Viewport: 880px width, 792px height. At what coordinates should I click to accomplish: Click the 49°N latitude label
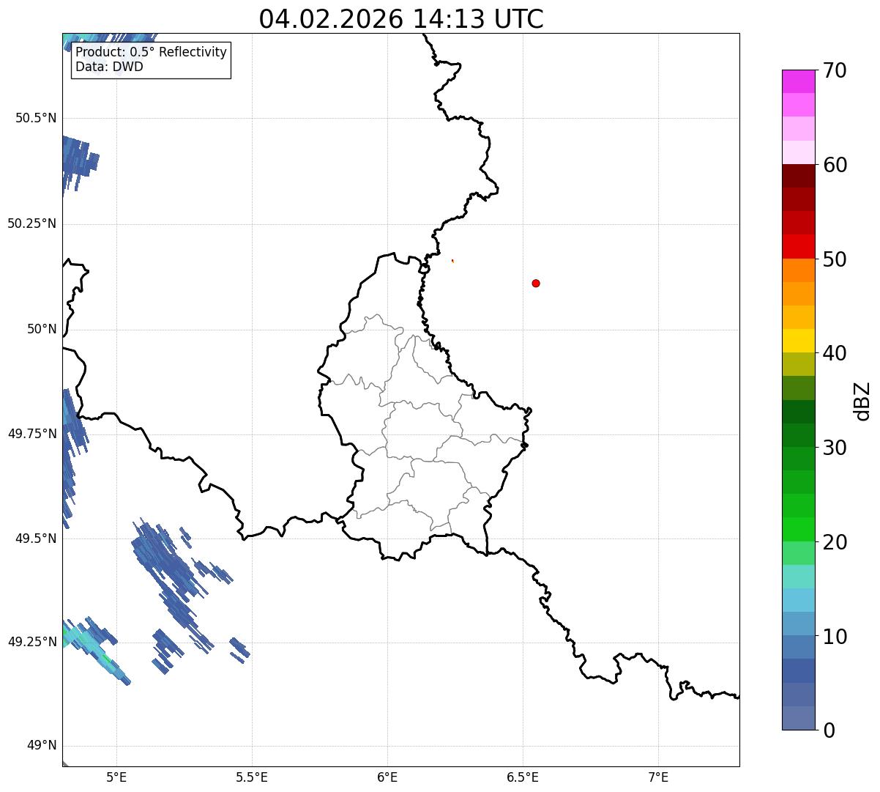41,746
